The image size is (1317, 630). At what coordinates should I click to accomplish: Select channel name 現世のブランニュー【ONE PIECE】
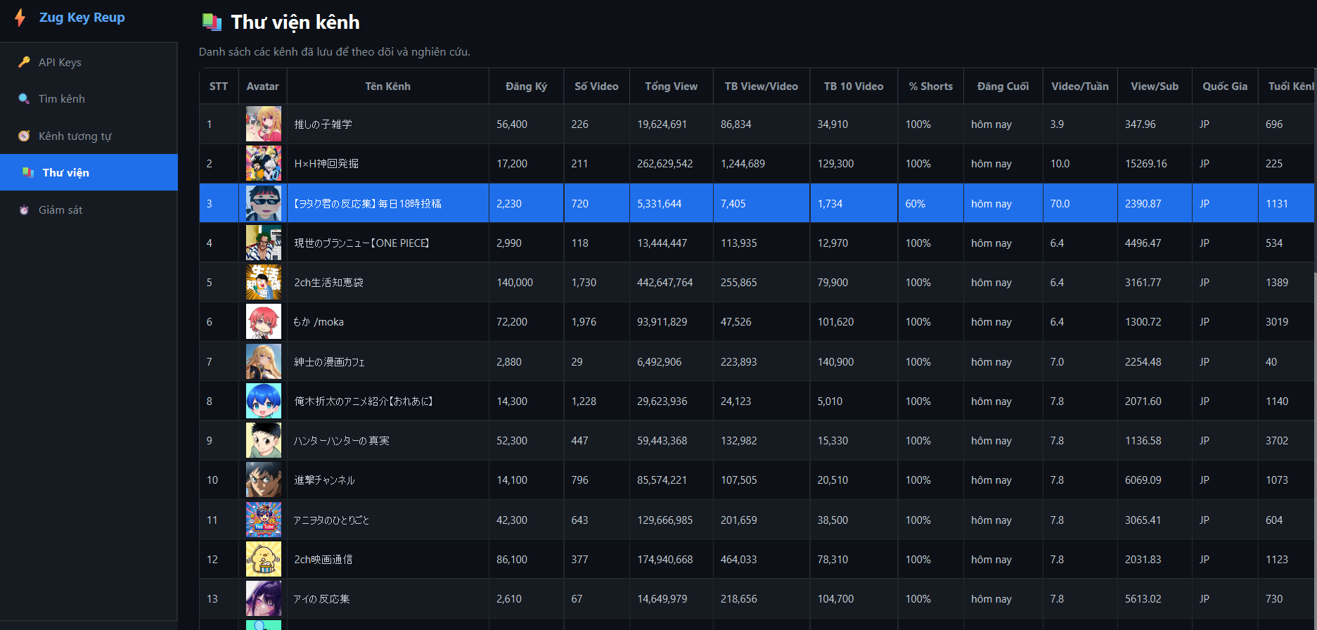362,243
